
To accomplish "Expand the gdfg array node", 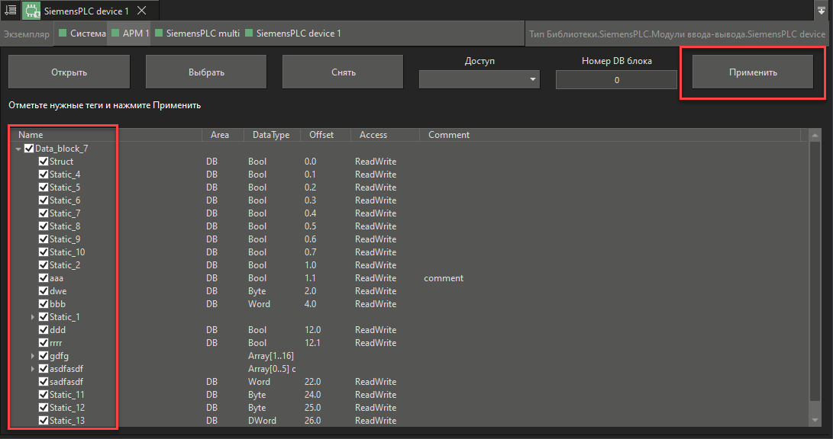I will [33, 356].
